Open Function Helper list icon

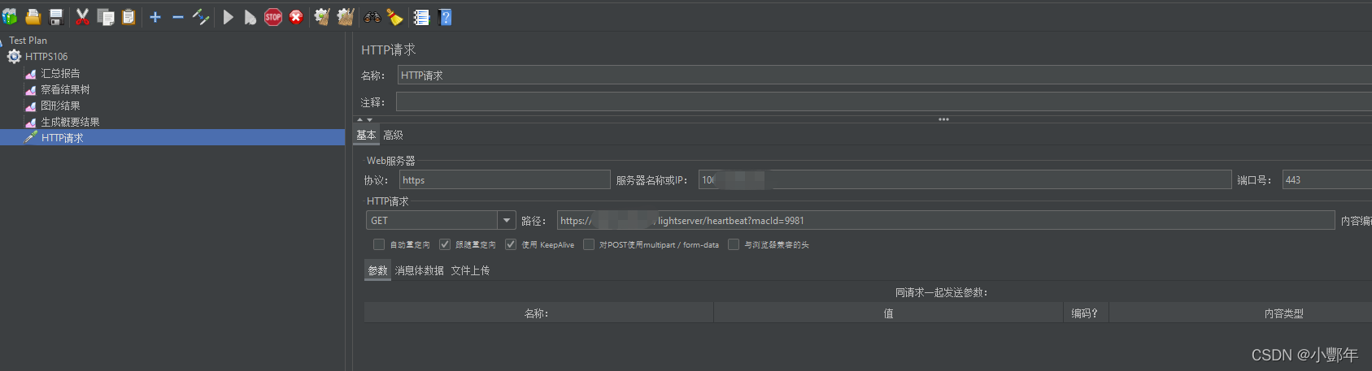pos(421,17)
